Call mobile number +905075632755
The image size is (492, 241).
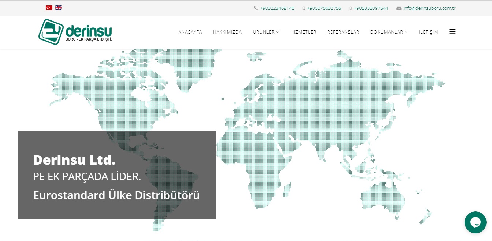324,8
